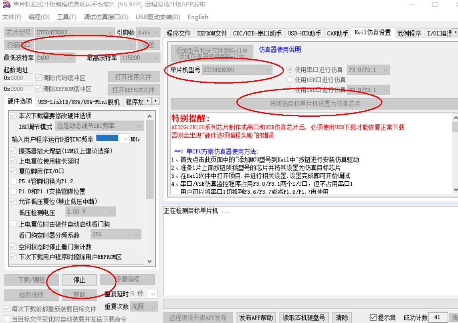Select the 硬件选项 tab

pyautogui.click(x=19, y=101)
